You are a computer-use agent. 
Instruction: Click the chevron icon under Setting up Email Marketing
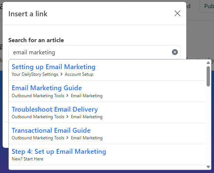[61, 74]
